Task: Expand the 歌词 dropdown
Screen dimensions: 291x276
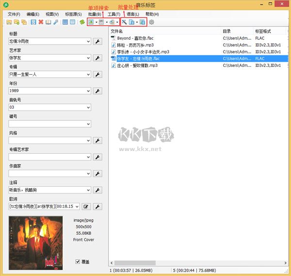Action: 77,207
